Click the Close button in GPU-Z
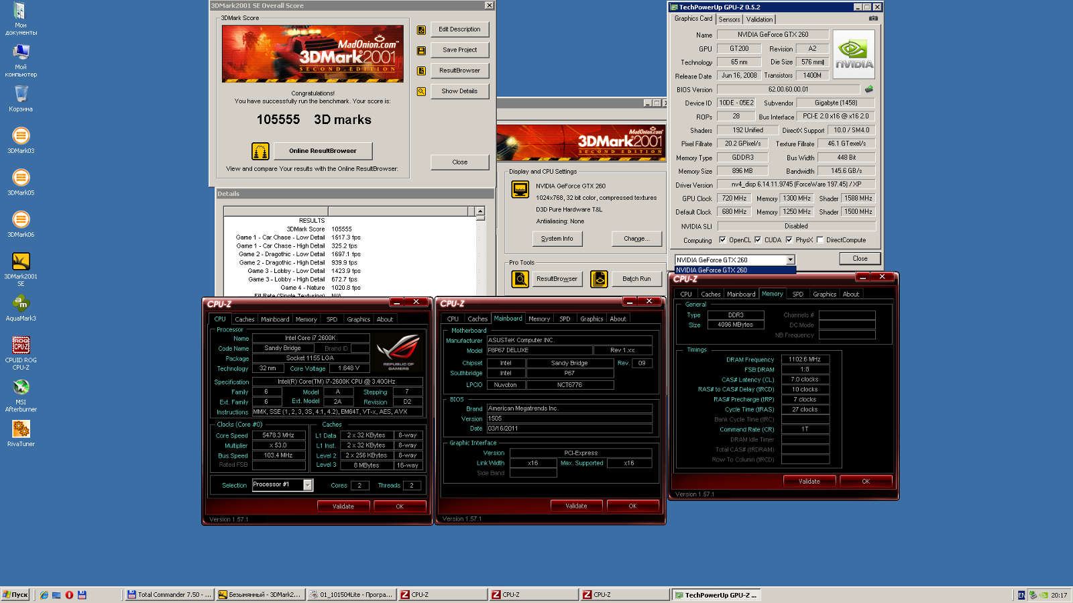The width and height of the screenshot is (1073, 603). point(860,259)
